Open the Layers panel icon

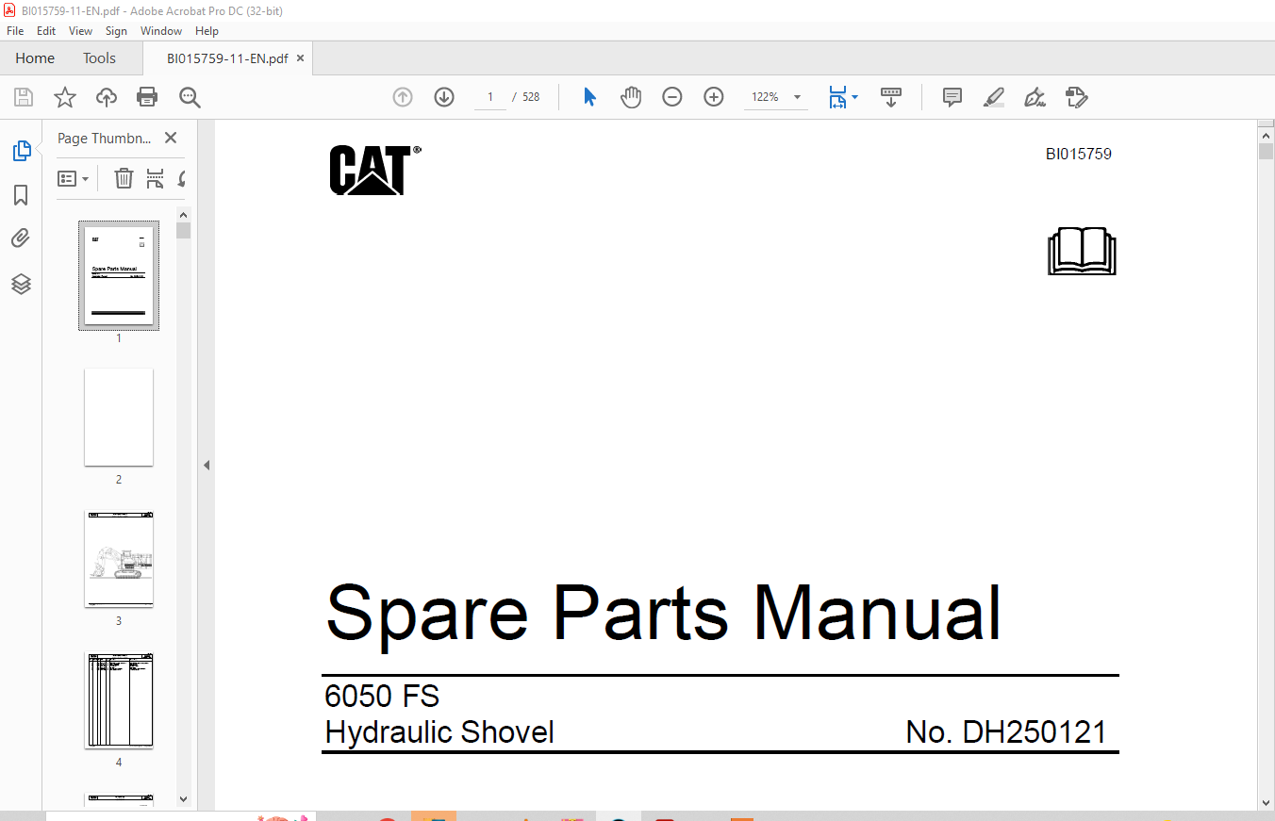(21, 284)
